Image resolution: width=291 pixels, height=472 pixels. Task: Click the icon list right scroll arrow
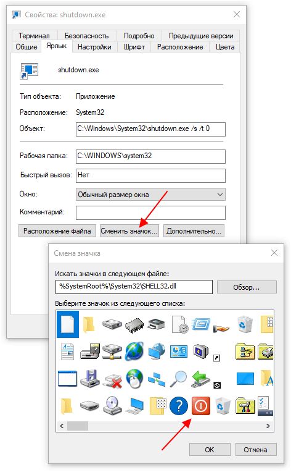pos(268,426)
